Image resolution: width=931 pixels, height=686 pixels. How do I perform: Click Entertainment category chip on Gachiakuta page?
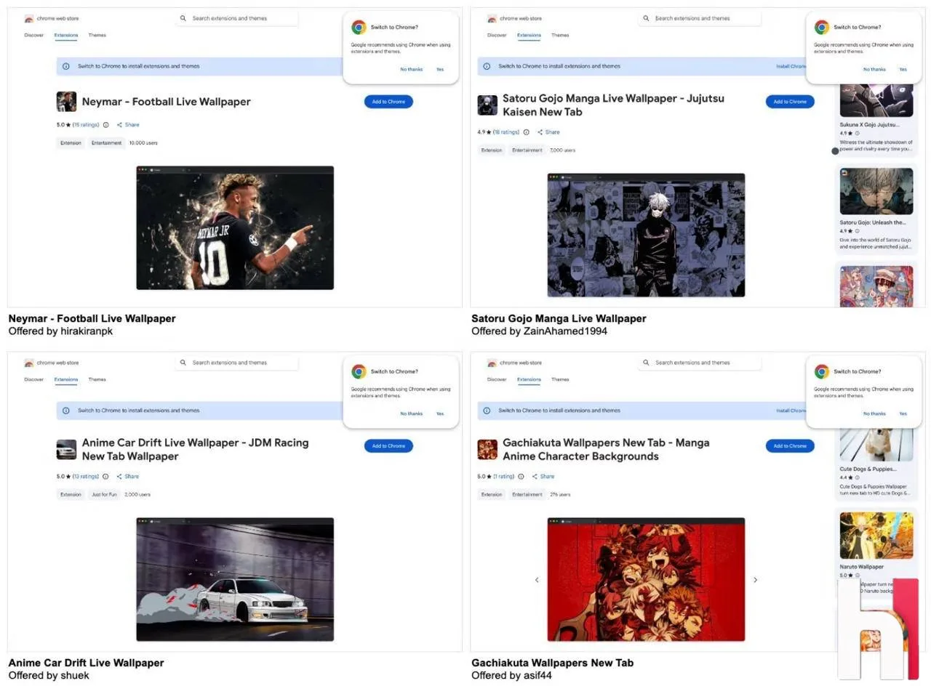click(x=527, y=495)
